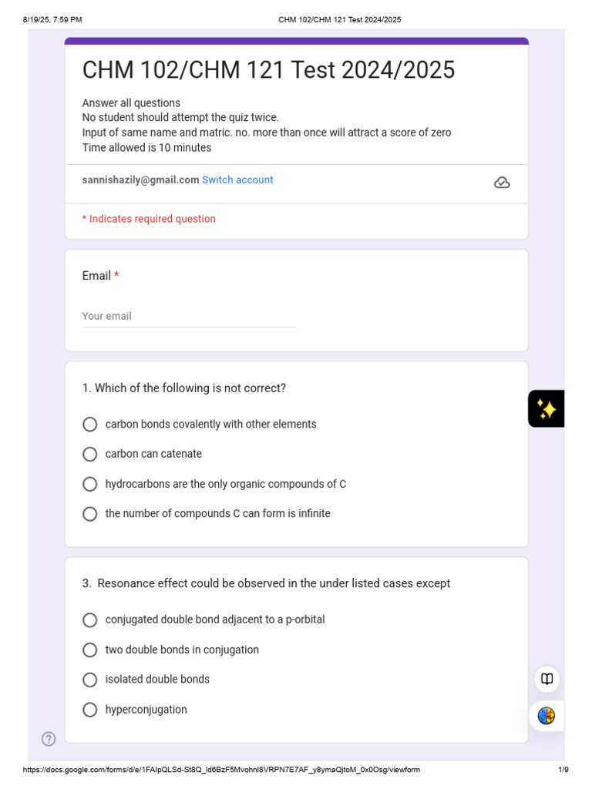This screenshot has height=789, width=592.
Task: Click the help question mark icon
Action: pos(49,739)
